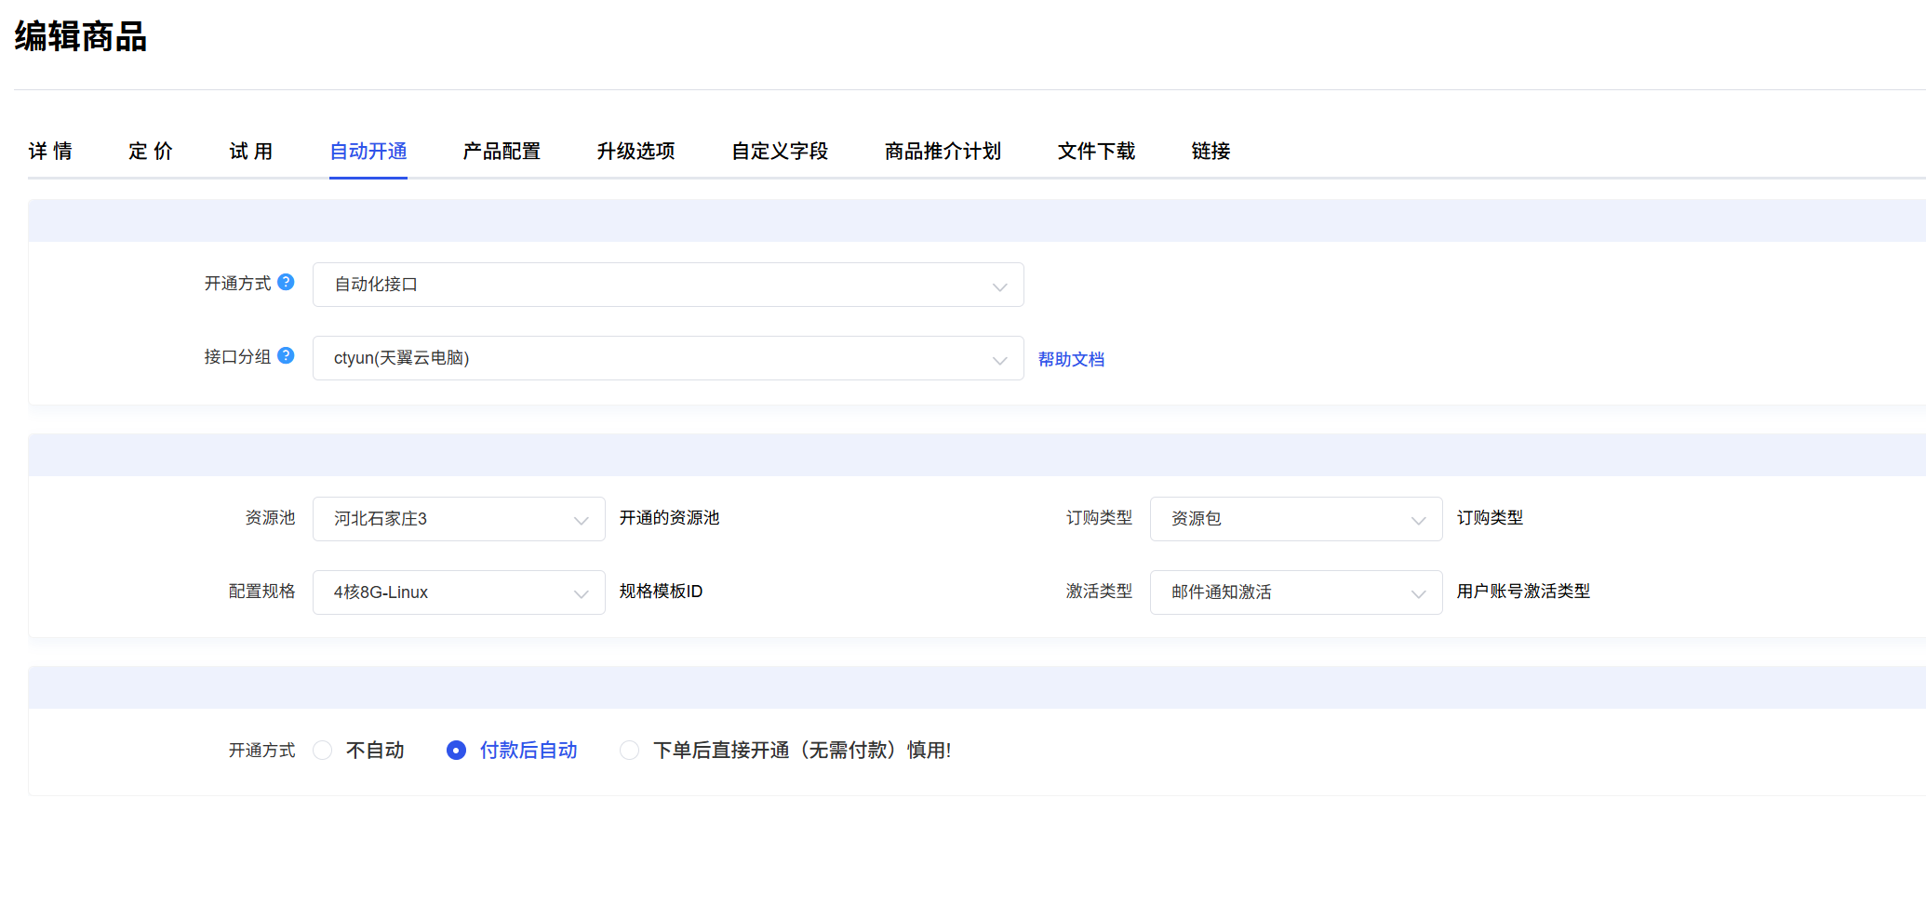Open the 资源池 dropdown showing 河北石家庄3
Viewport: 1926px width, 918px height.
(458, 519)
